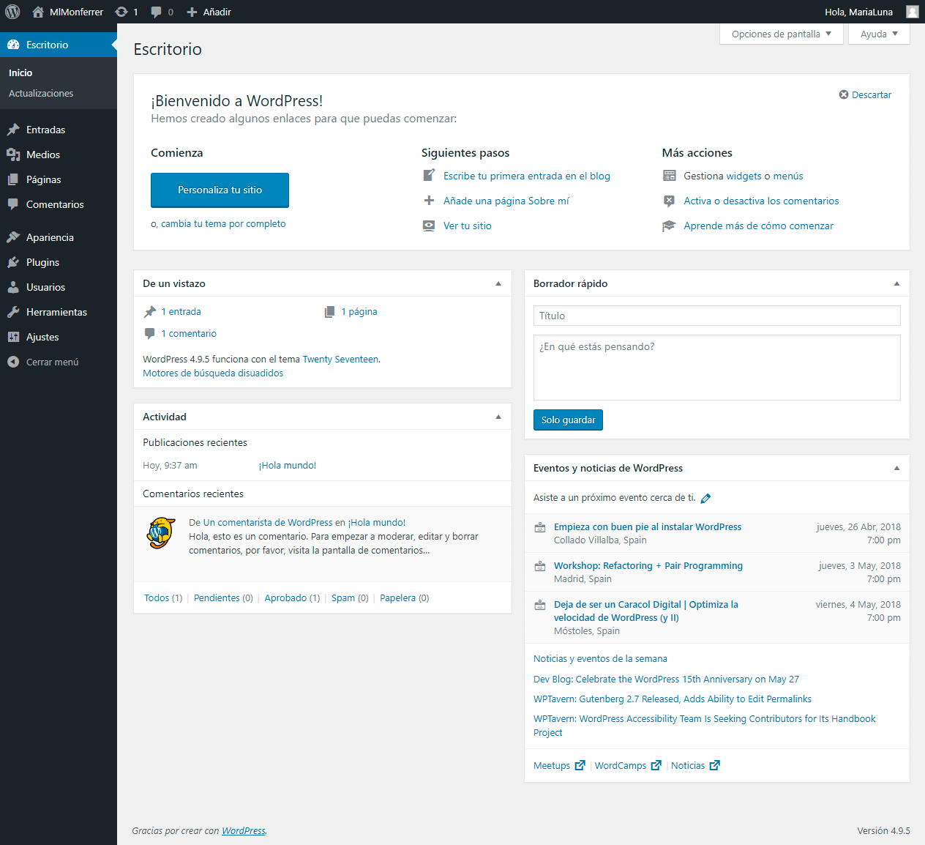Click the WordPress logo in the admin bar
The height and width of the screenshot is (845, 925).
(x=12, y=11)
